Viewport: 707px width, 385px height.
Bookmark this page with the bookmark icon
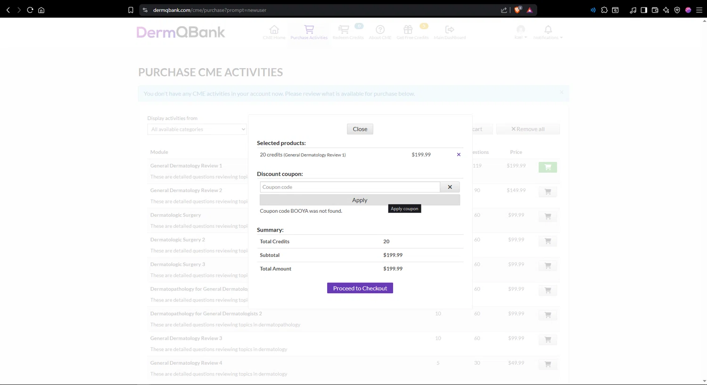coord(131,10)
